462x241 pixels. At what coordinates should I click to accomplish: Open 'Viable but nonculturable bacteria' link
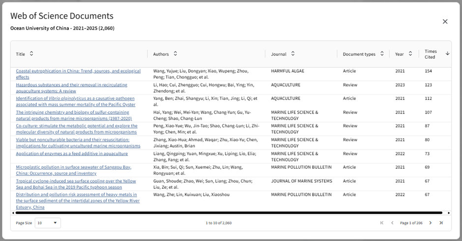click(x=78, y=143)
